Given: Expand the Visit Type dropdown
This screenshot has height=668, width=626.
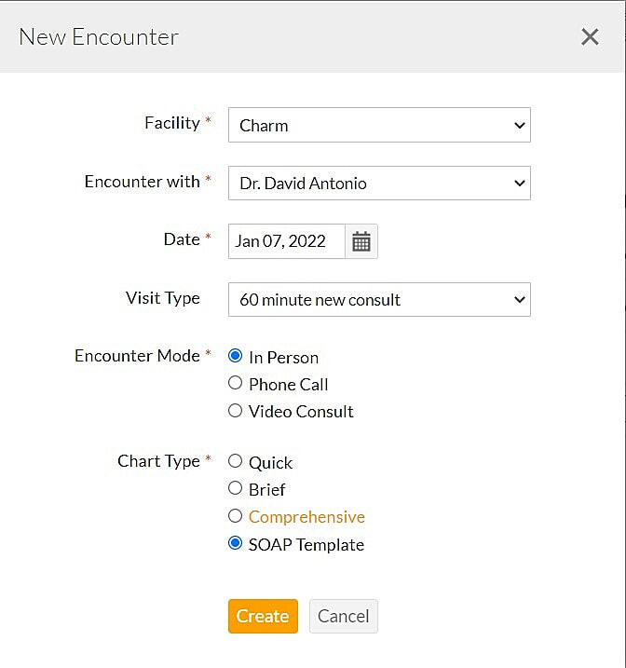Looking at the screenshot, I should (379, 300).
